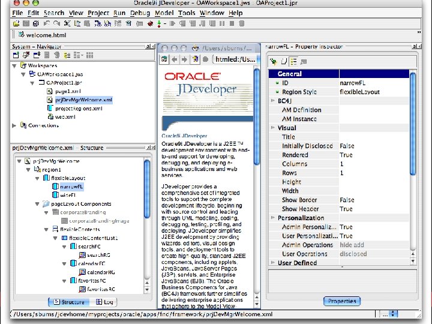
Task: Open the Debug menu
Action: coord(140,13)
